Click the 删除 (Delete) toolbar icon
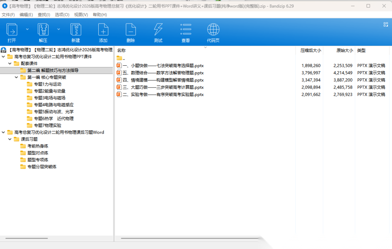The image size is (392, 249). click(x=131, y=30)
